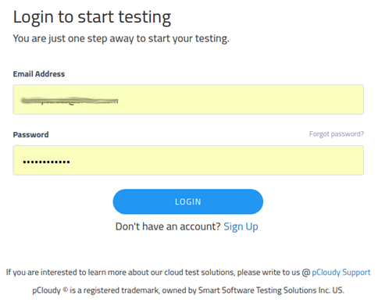
Task: Click the blurred email text in field
Action: (x=70, y=101)
